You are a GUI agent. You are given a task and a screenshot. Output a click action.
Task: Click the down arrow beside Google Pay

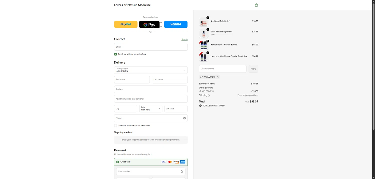click(x=161, y=26)
